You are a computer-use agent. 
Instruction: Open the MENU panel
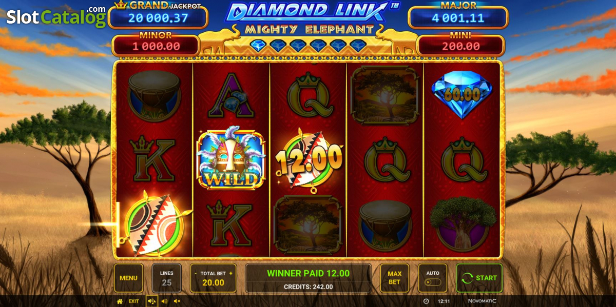128,278
